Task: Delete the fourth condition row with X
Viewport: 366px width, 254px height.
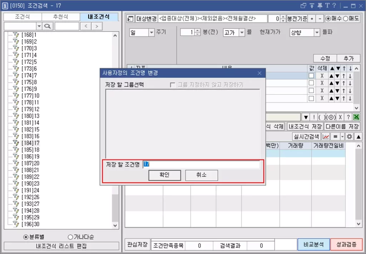Action: point(322,98)
